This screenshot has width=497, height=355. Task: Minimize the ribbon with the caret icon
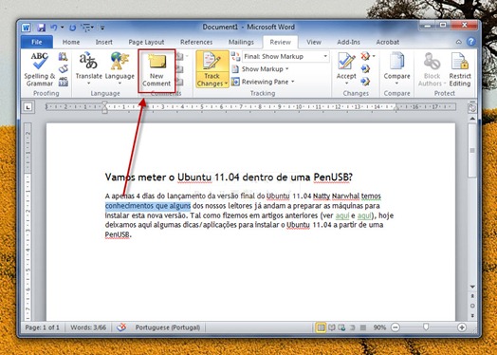click(459, 42)
